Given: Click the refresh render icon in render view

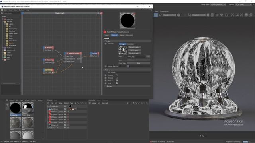Looking at the screenshot, I should (160, 15).
